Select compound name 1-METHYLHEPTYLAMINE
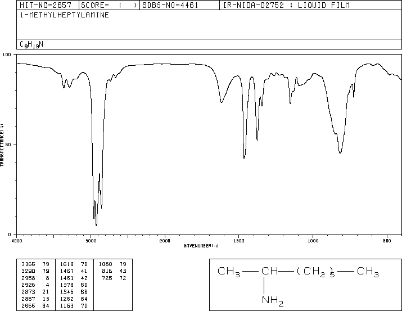The height and width of the screenshot is (311, 402). (x=64, y=15)
